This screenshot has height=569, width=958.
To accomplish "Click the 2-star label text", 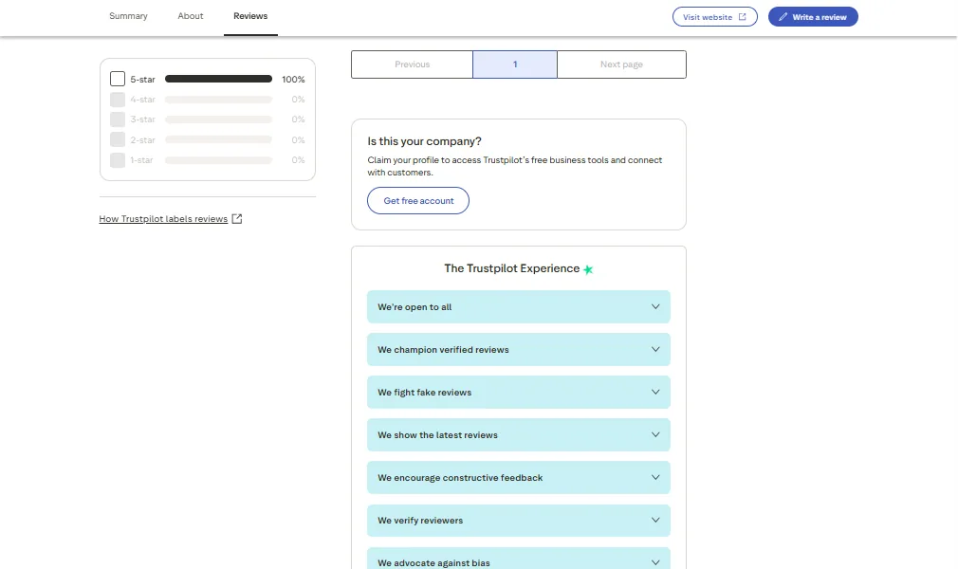I will coord(142,140).
